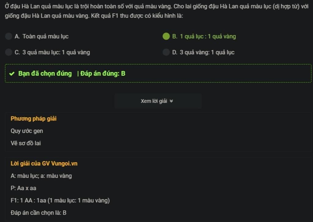Click the F1 ratio result line
The height and width of the screenshot is (222, 313).
click(x=60, y=200)
